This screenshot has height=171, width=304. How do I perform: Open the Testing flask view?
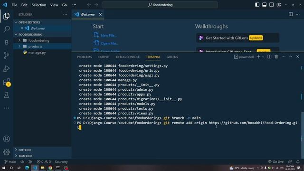point(6,95)
